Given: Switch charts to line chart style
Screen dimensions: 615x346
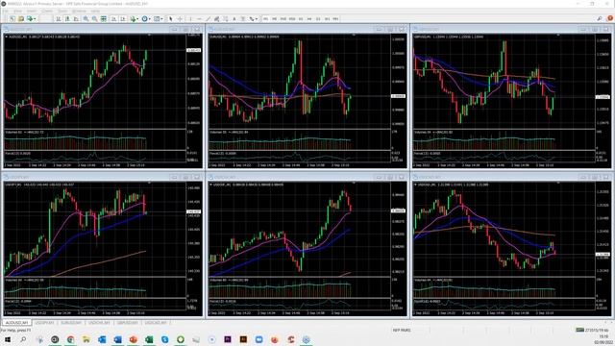Looking at the screenshot, I should tap(76, 18).
